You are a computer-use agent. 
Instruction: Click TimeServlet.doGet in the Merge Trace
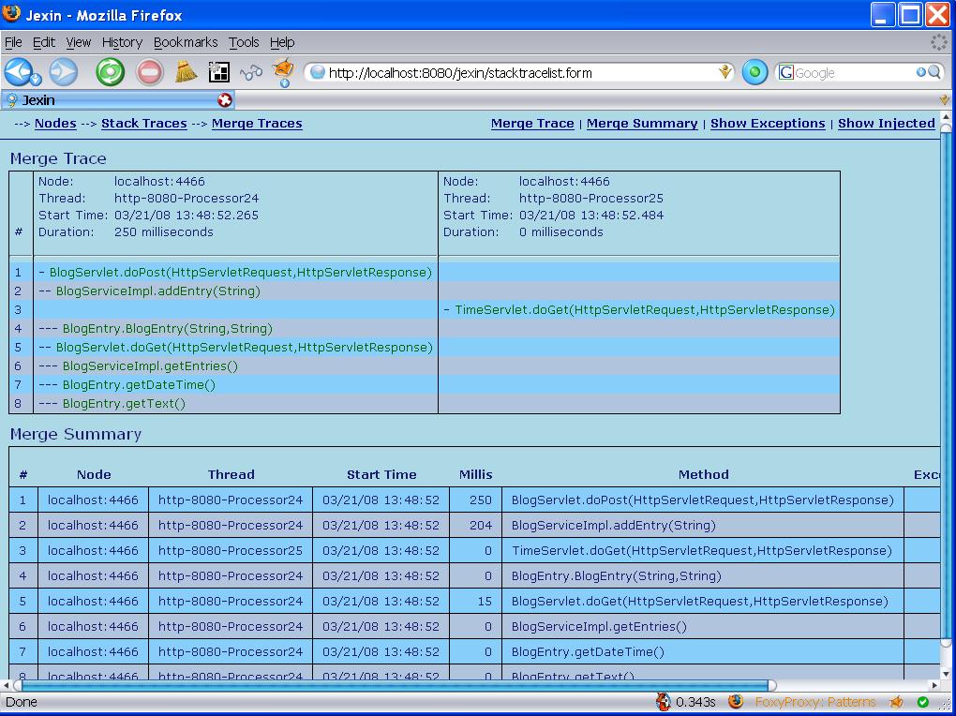click(x=645, y=310)
